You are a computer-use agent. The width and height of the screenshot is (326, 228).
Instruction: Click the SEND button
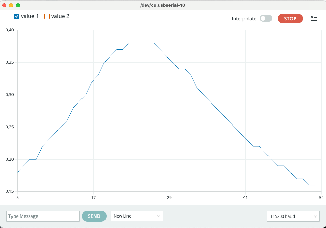(94, 216)
